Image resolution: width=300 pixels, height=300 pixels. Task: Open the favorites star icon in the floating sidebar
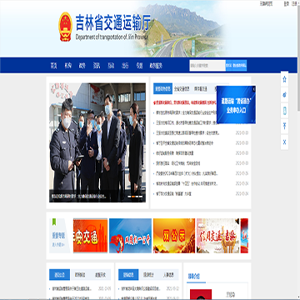(x=284, y=79)
